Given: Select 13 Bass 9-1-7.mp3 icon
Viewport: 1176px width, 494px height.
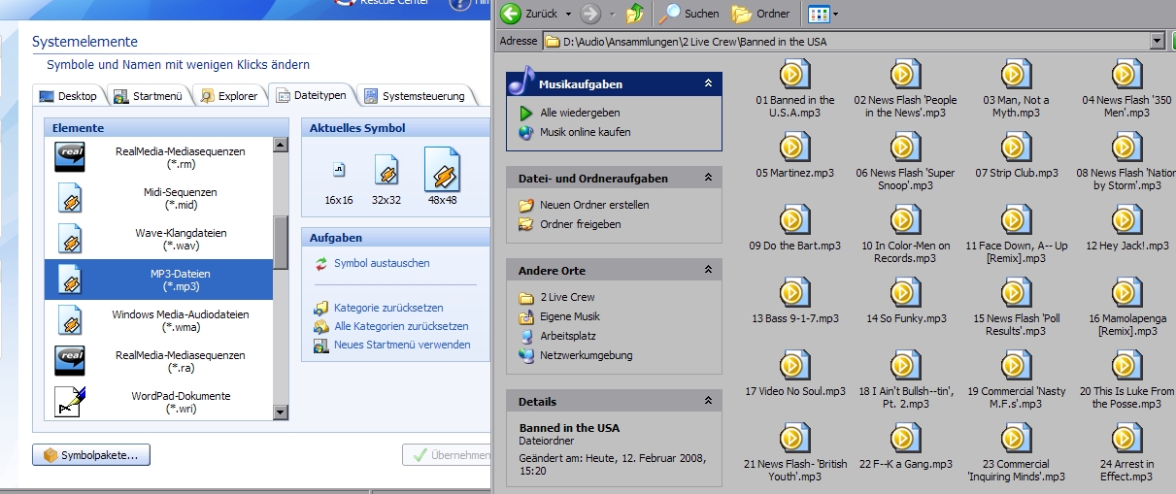Looking at the screenshot, I should (x=793, y=292).
